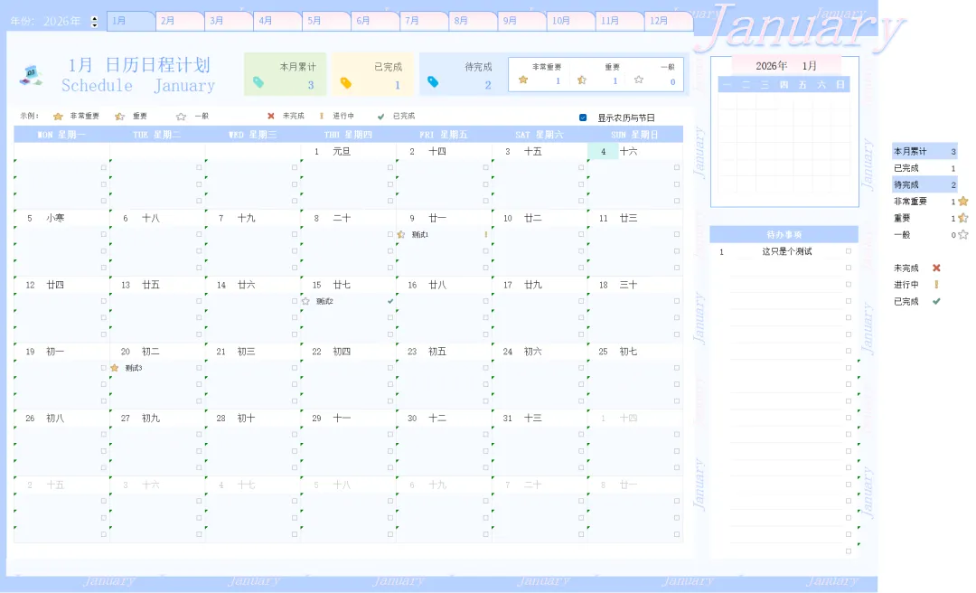Select the 5月 tab
The width and height of the screenshot is (976, 593).
326,21
